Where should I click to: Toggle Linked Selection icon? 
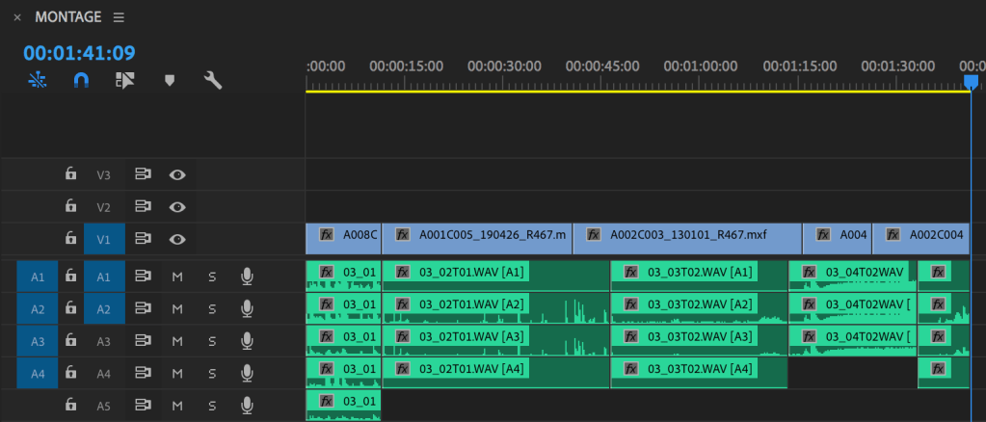click(x=124, y=81)
